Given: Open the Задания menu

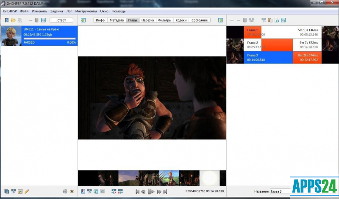Looking at the screenshot, I should (x=57, y=11).
